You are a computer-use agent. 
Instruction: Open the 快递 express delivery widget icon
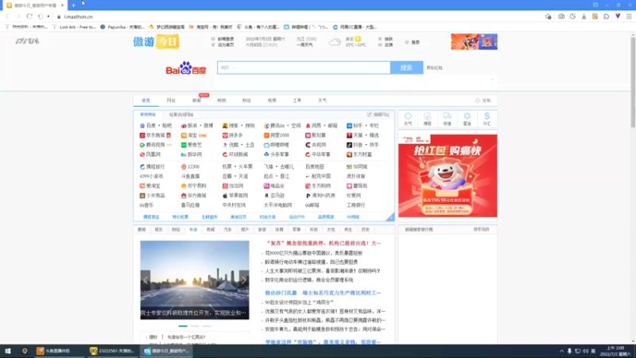coord(447,119)
